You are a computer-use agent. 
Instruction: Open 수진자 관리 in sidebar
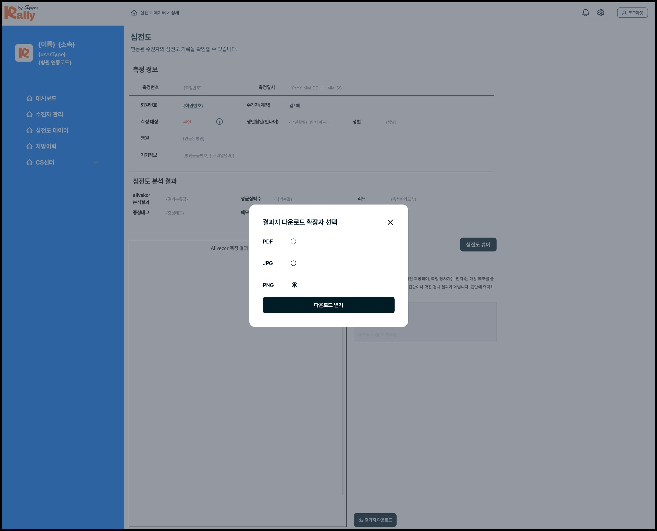[x=49, y=115]
